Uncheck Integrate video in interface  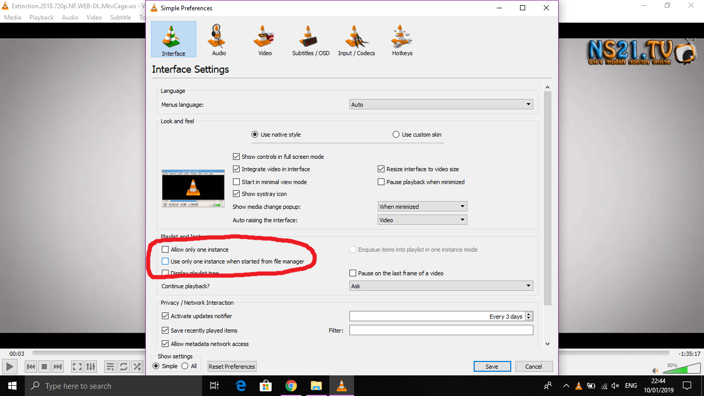[237, 169]
